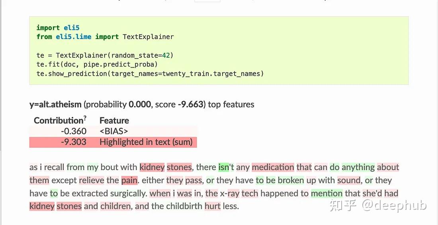Screen dimensions: 438x225
Task: Click the Feature column header
Action: click(114, 121)
